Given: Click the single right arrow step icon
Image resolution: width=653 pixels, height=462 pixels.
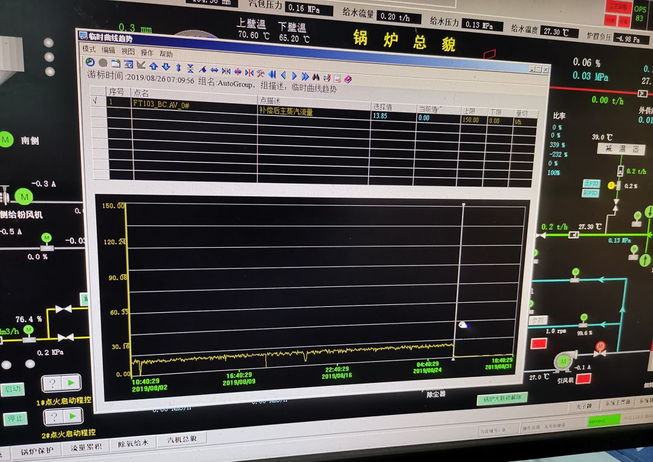Looking at the screenshot, I should click(x=294, y=75).
